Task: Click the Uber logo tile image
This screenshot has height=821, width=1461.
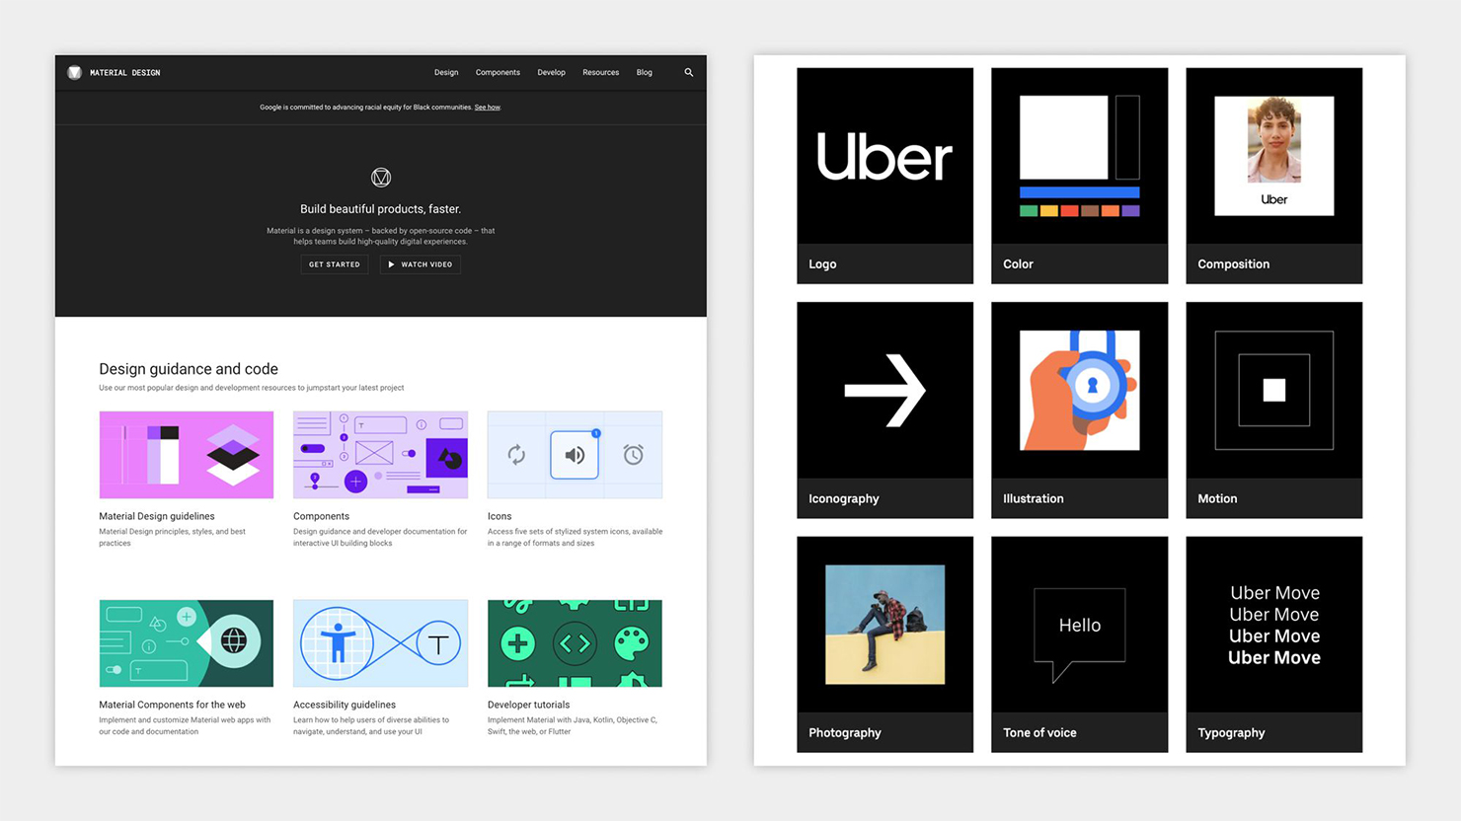Action: point(884,157)
